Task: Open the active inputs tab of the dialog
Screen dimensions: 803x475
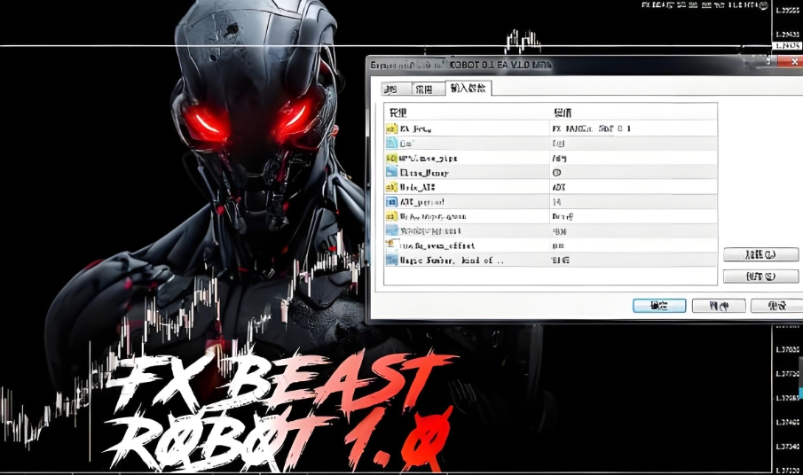Action: pos(468,88)
